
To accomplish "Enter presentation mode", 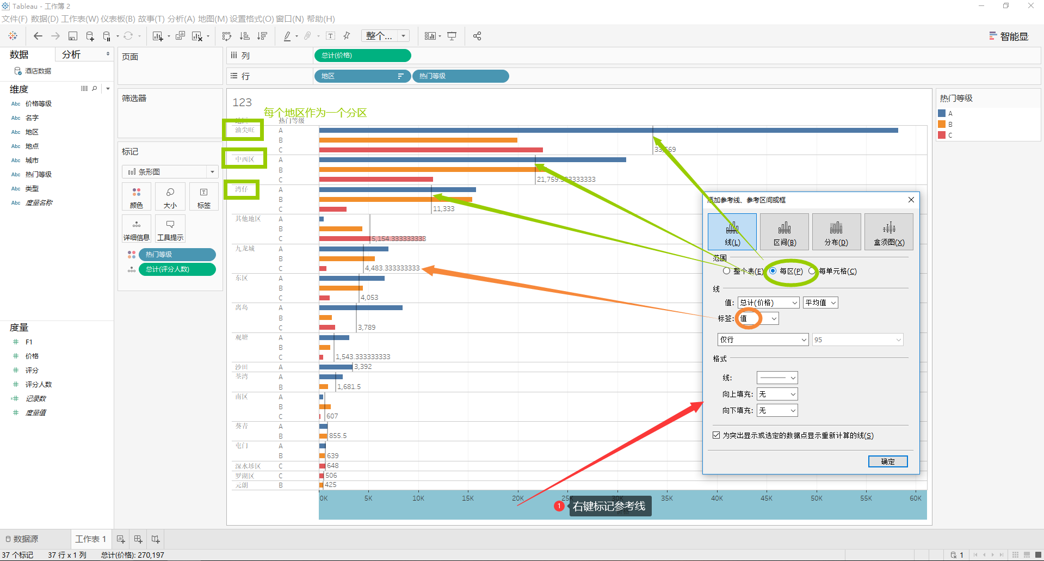I will (x=452, y=36).
